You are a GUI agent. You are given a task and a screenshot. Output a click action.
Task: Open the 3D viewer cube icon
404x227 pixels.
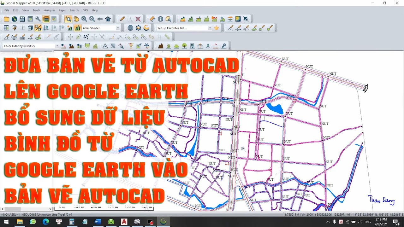click(30, 28)
